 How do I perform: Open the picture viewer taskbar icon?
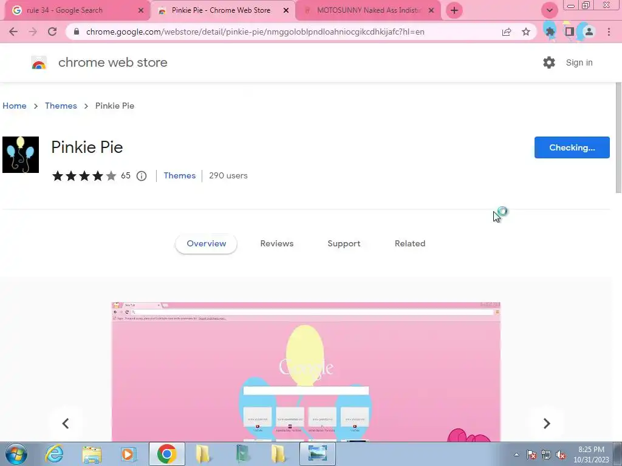point(317,454)
